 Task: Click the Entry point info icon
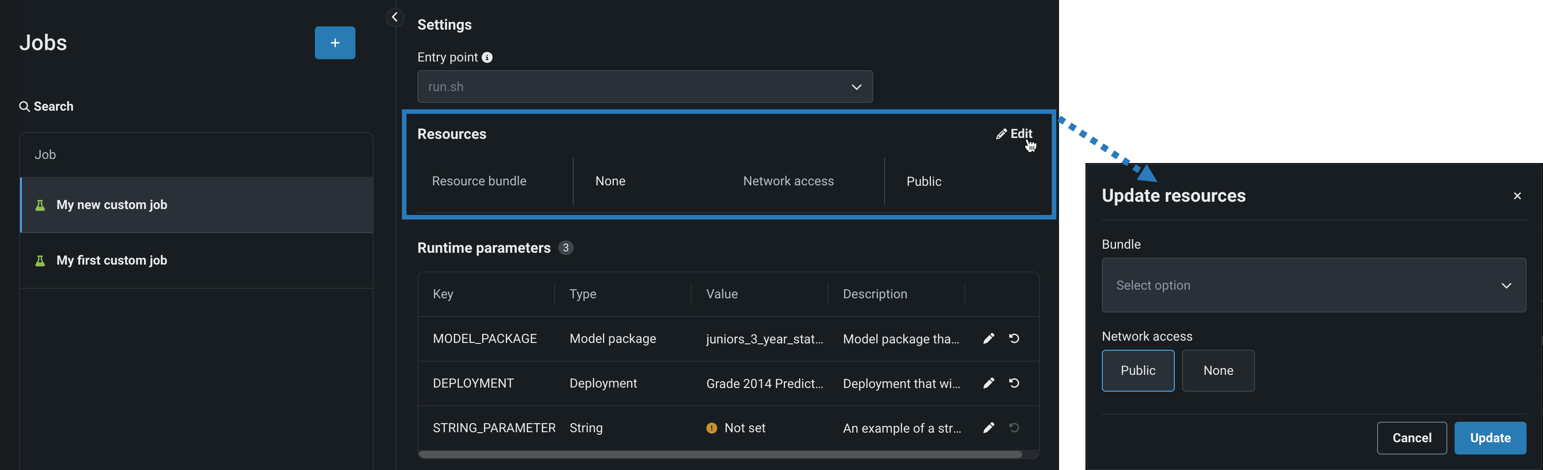coord(487,57)
